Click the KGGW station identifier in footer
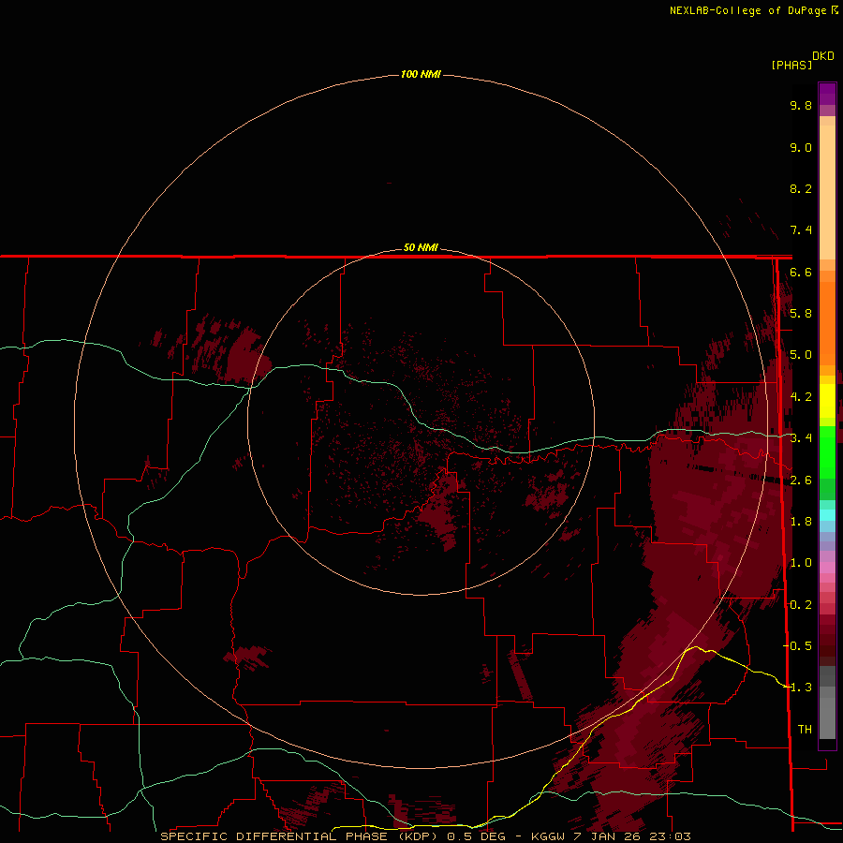The height and width of the screenshot is (843, 843). [548, 836]
